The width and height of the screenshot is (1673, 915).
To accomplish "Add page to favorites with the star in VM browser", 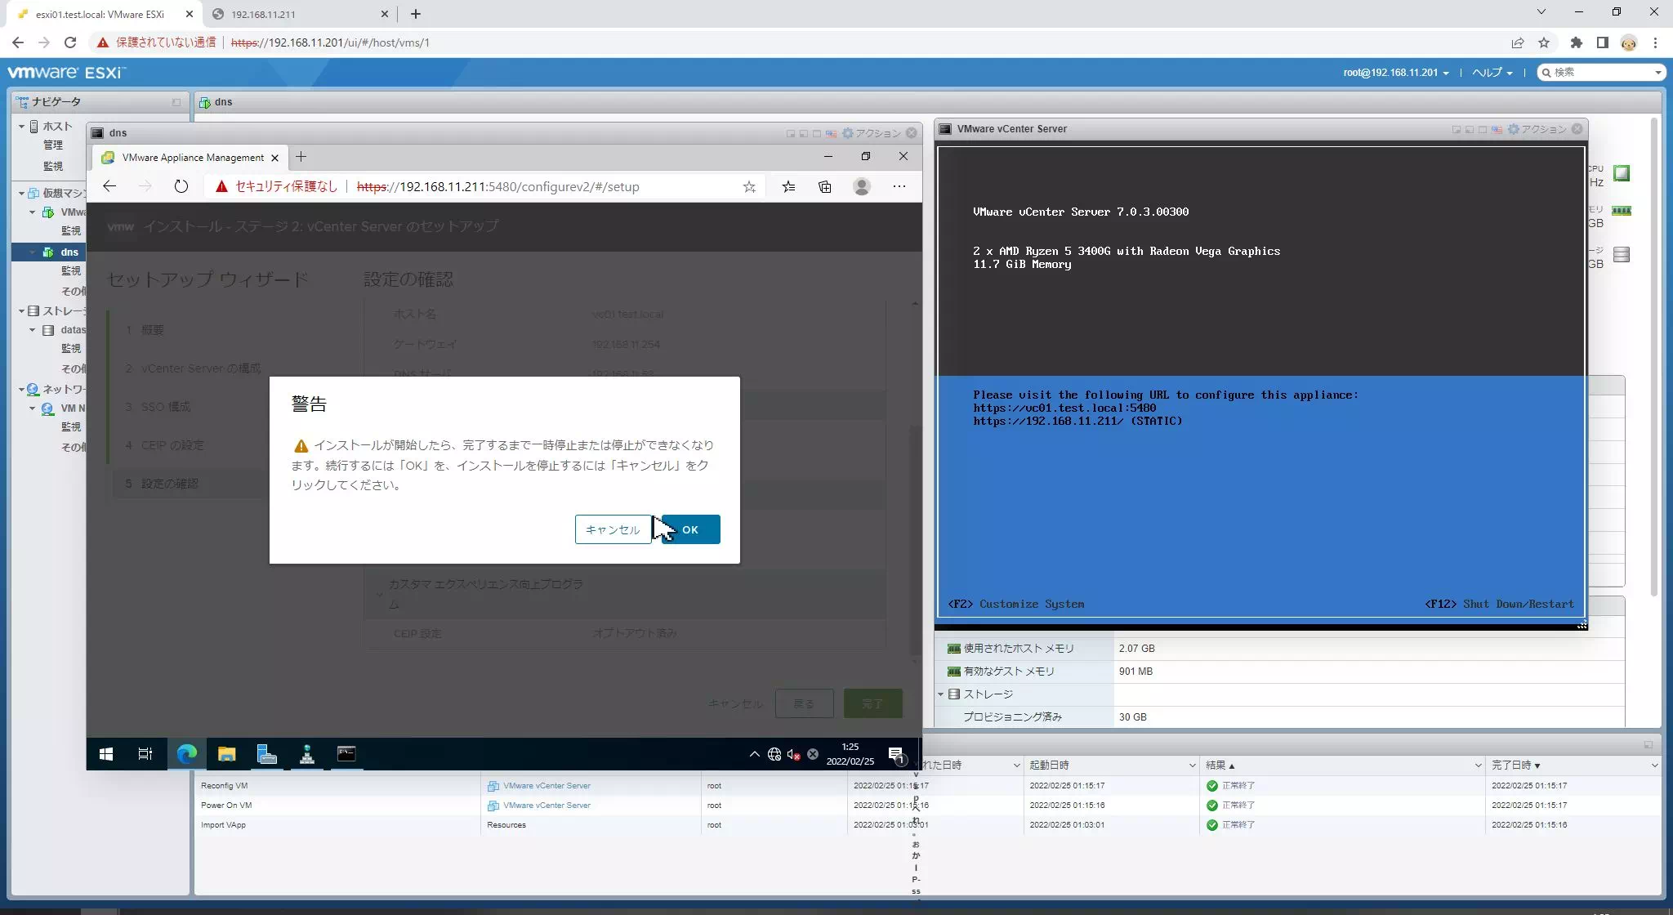I will point(749,186).
